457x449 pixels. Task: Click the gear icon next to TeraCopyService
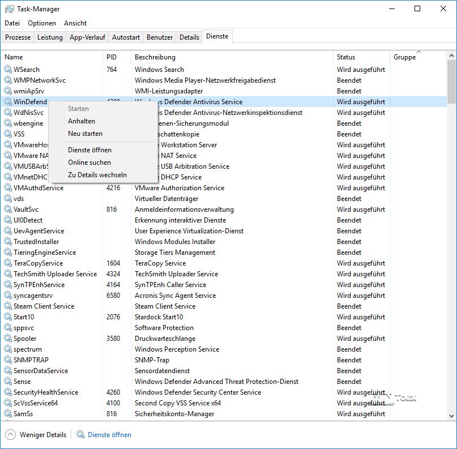[7, 263]
